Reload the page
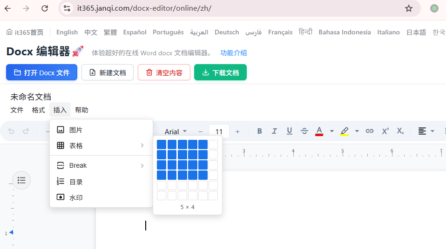Viewport: 446px width, 249px height. click(x=45, y=8)
